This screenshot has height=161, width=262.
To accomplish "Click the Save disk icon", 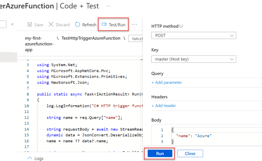I will coord(30,25).
